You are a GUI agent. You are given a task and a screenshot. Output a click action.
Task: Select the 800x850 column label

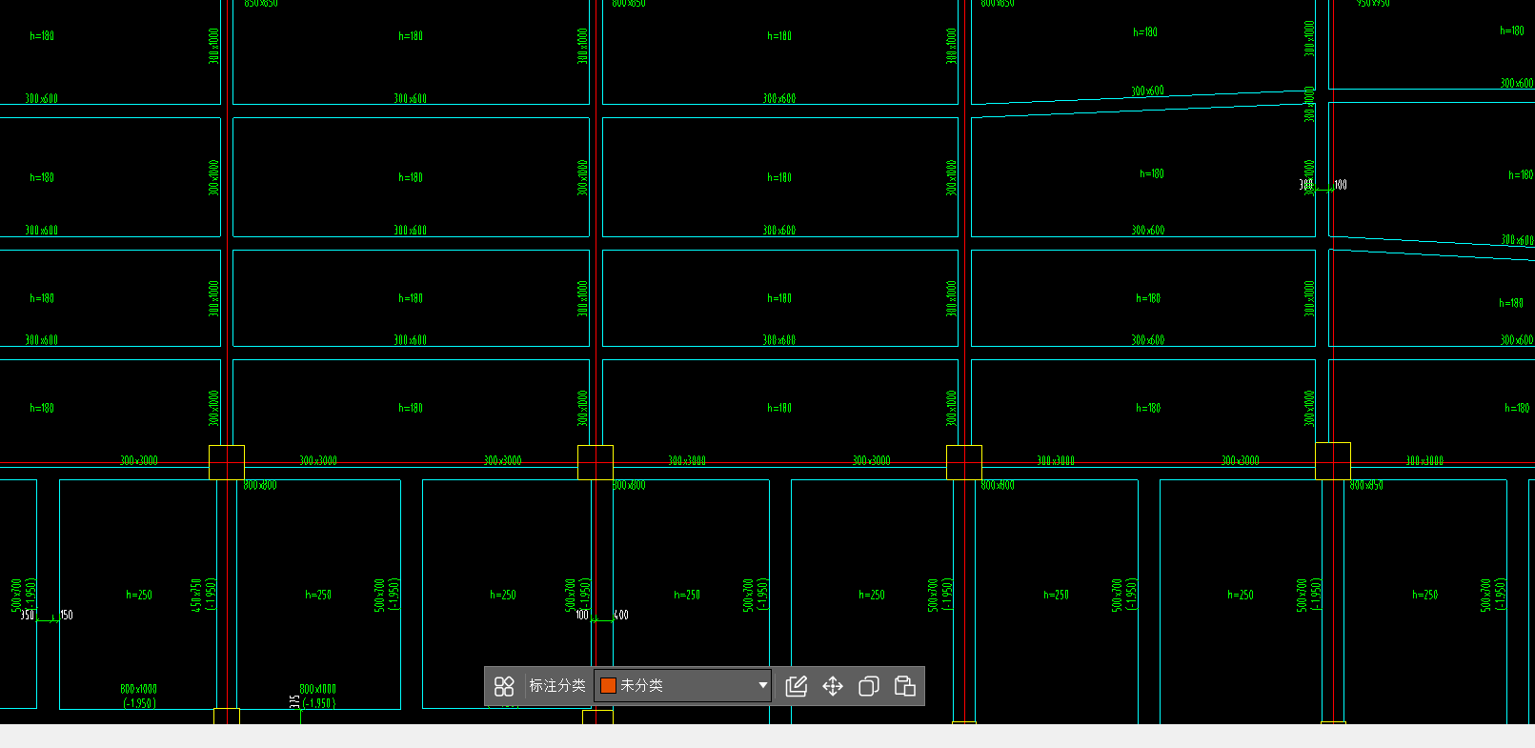pyautogui.click(x=1366, y=486)
